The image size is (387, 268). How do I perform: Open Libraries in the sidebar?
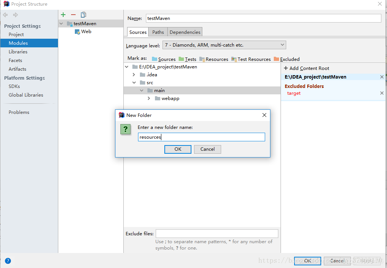(18, 52)
